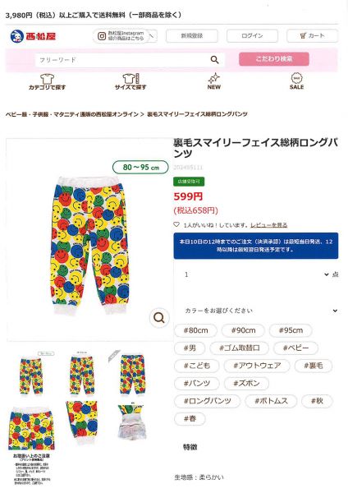Click the magnifier search icon in search bar
348x493 pixels.
click(x=214, y=60)
